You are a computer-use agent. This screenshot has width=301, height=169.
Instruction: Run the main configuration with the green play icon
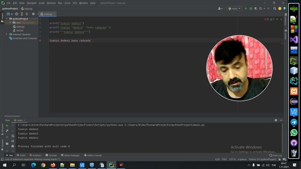click(246, 8)
